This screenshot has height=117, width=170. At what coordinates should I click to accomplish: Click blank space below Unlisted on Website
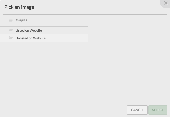(x=44, y=72)
